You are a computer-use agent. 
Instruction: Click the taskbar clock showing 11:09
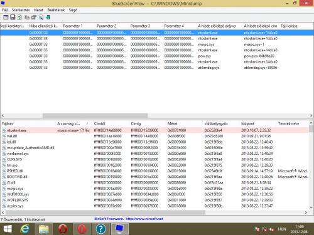(300, 229)
